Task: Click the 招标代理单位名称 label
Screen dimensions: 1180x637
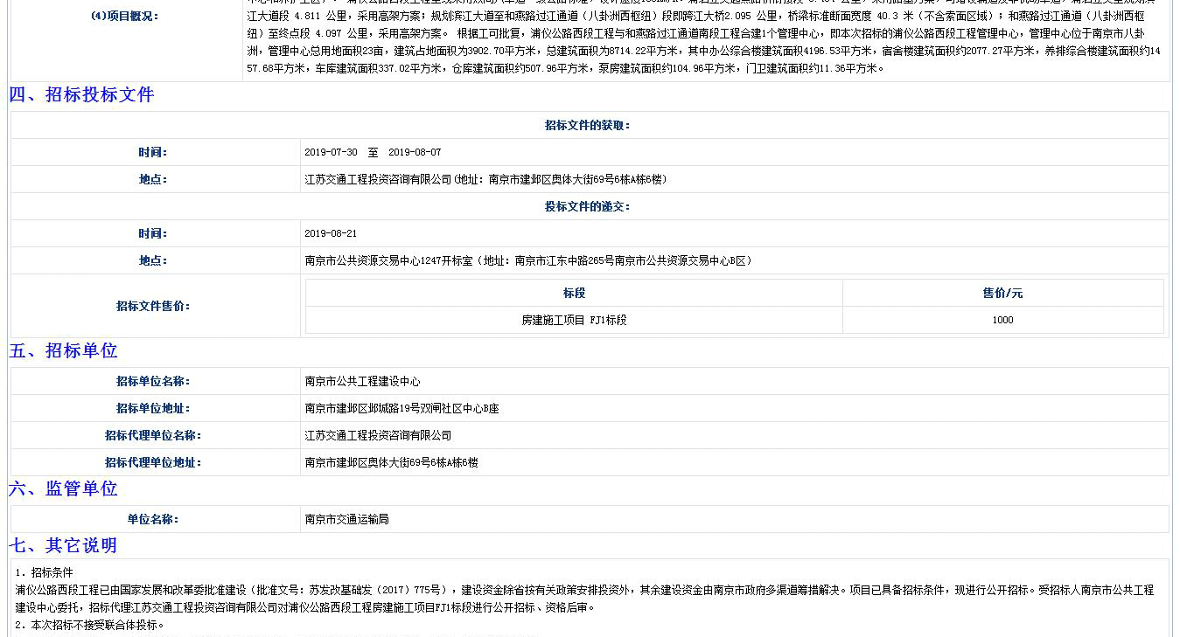Action: point(153,435)
